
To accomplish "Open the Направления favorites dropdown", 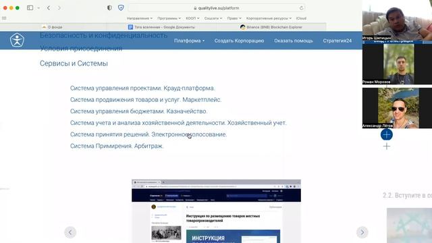I will click(140, 18).
